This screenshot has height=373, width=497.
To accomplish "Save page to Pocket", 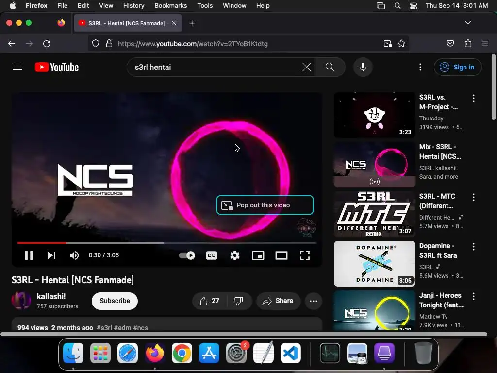I will coord(450,43).
